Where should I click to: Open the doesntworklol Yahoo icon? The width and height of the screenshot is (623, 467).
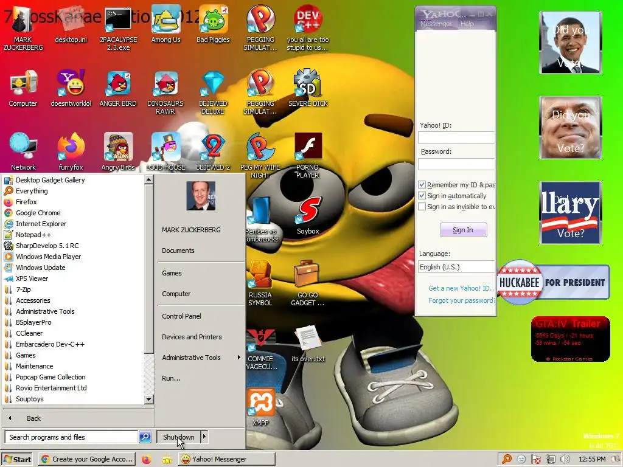(71, 89)
